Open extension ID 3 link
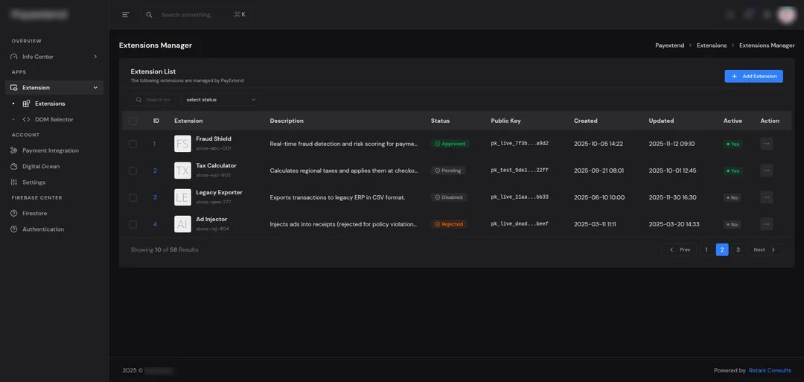Viewport: 804px width, 382px height. 155,197
